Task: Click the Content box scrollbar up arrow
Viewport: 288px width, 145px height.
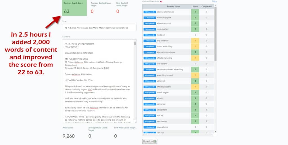Action: coord(135,41)
